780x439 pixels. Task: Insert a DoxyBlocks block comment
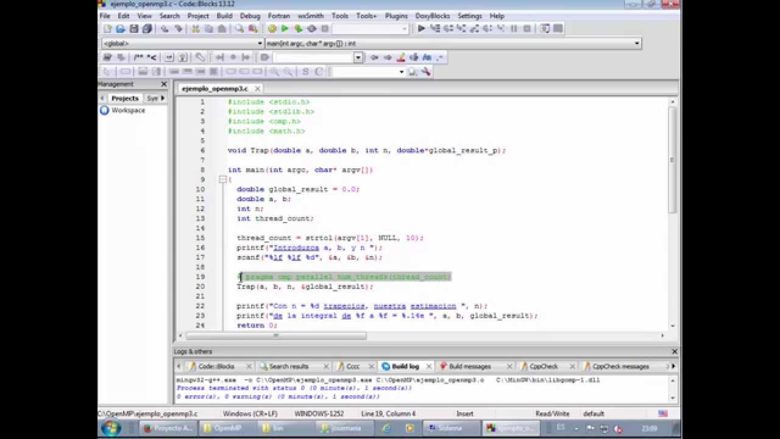(138, 57)
